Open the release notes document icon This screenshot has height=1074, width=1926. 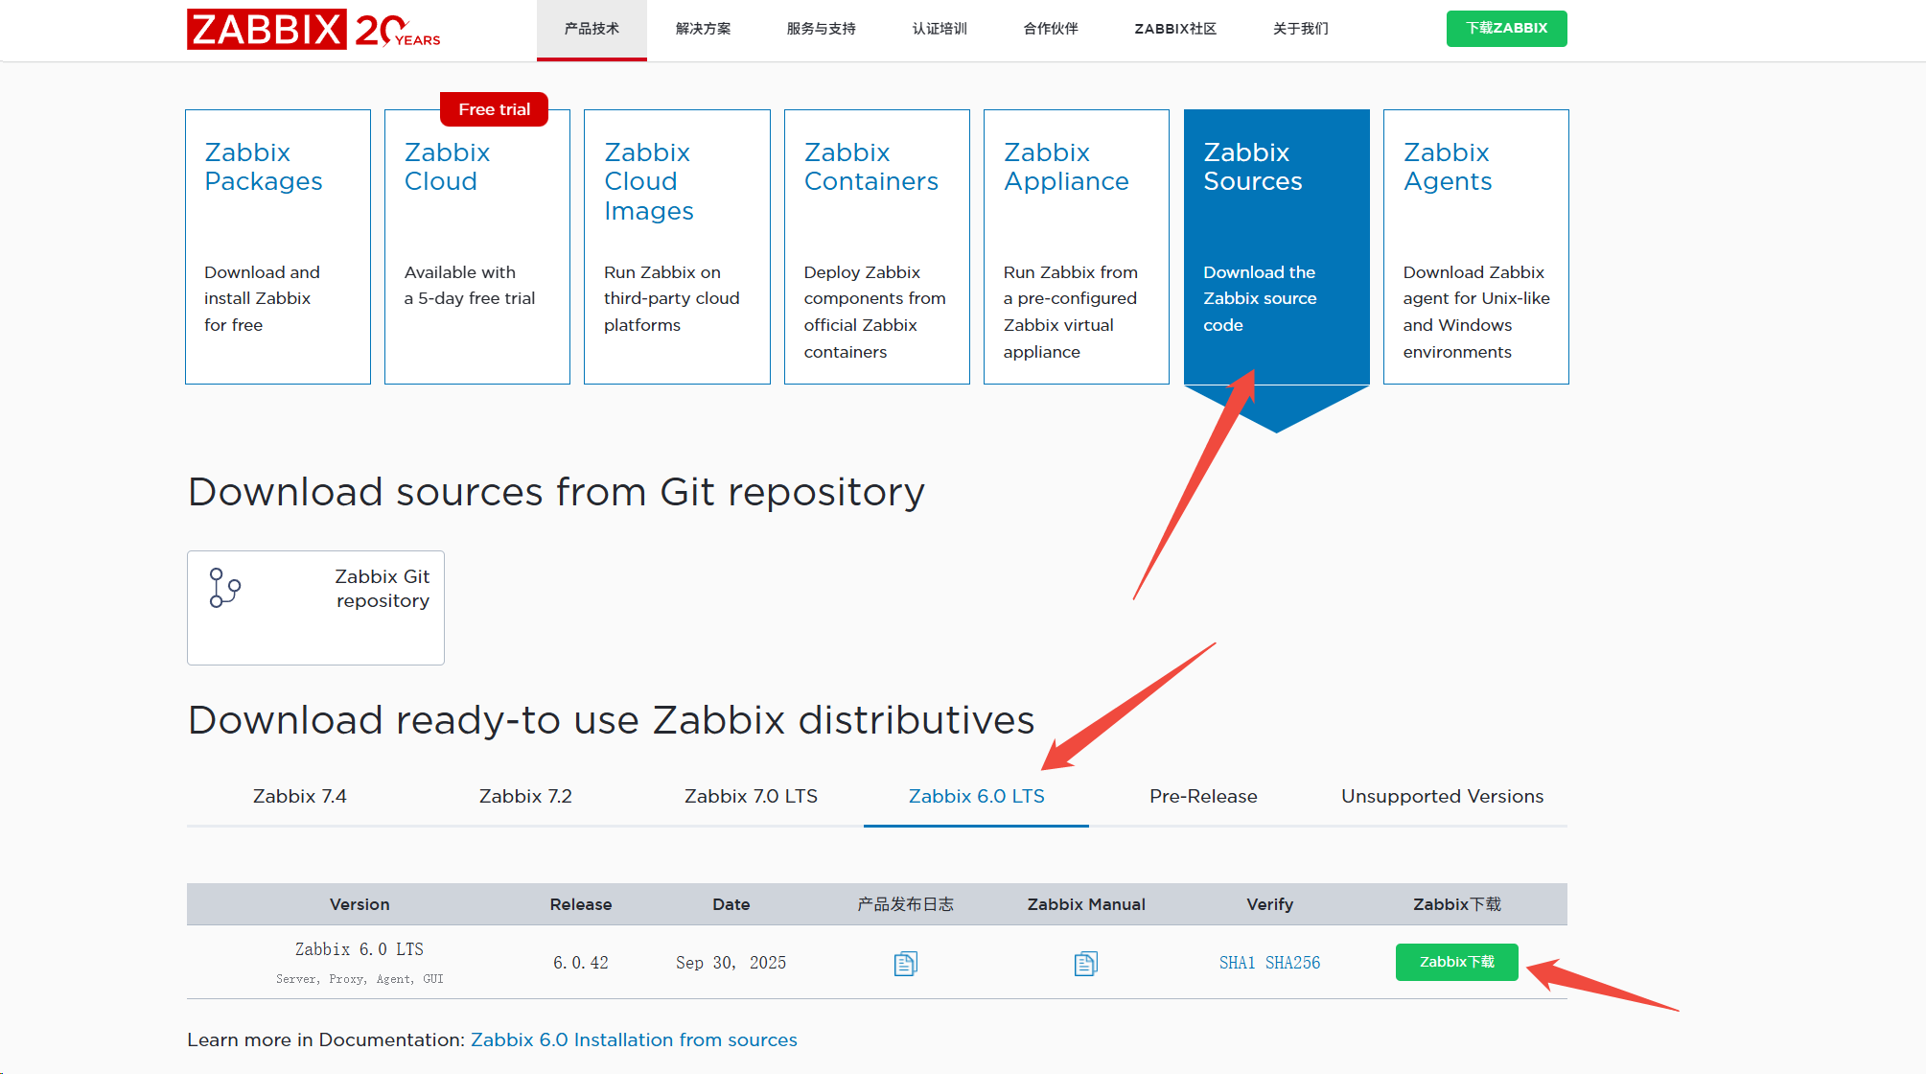pyautogui.click(x=905, y=963)
